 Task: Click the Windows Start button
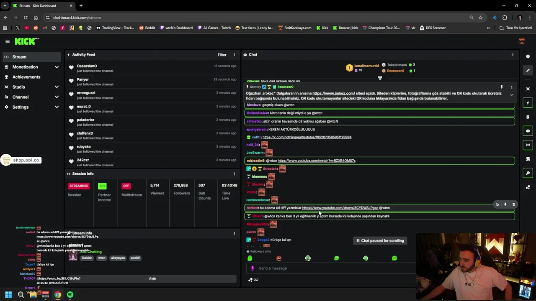[x=8, y=295]
